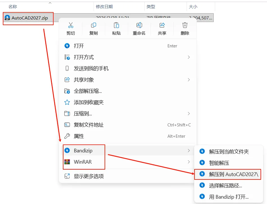Select the AutoCAD2027.zip file name

[30, 18]
